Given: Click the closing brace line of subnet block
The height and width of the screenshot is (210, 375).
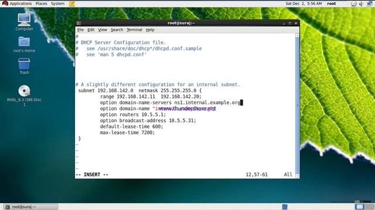Looking at the screenshot, I should [80, 138].
